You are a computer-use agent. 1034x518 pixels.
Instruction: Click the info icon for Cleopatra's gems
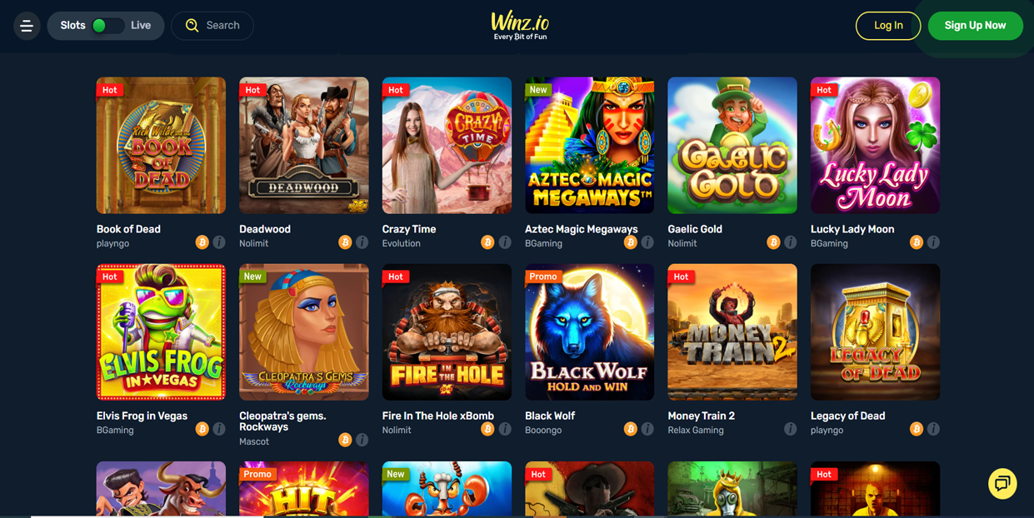(x=362, y=440)
